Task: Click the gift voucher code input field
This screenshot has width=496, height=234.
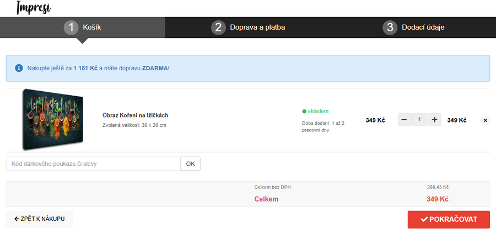Action: click(93, 164)
